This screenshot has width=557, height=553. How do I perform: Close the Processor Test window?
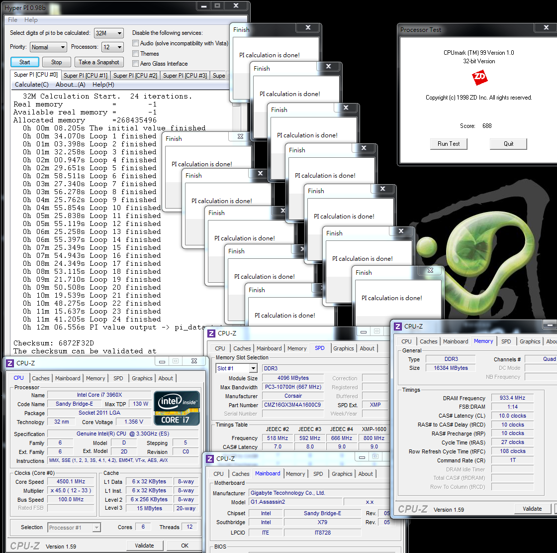(x=547, y=27)
